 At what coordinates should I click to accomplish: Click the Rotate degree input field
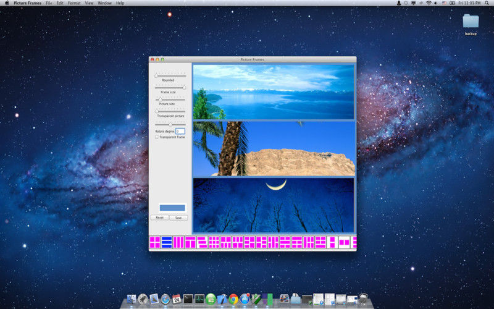coord(180,131)
